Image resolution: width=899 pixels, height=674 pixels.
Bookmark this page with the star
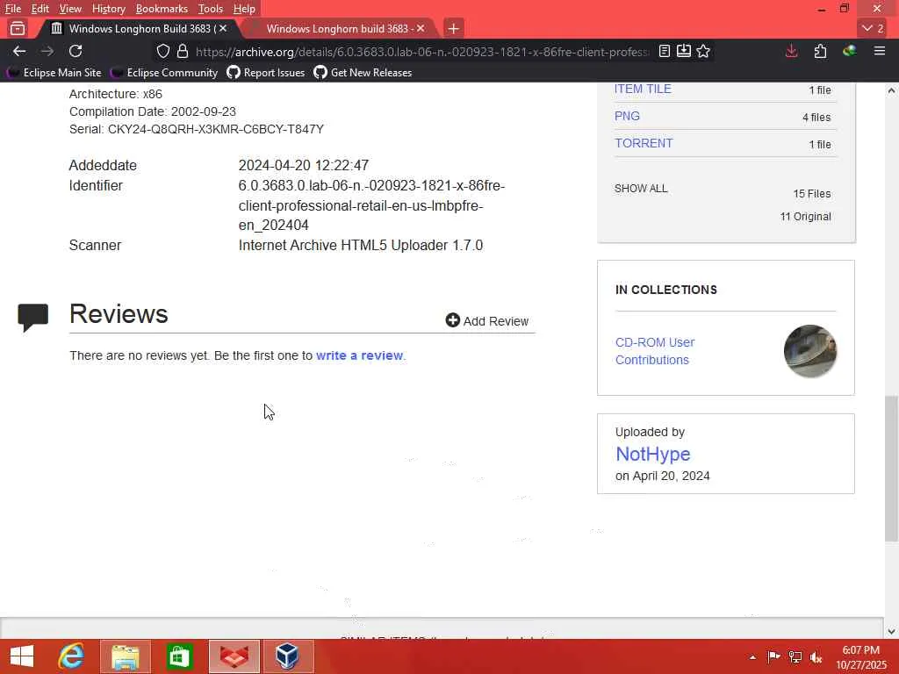pyautogui.click(x=703, y=52)
